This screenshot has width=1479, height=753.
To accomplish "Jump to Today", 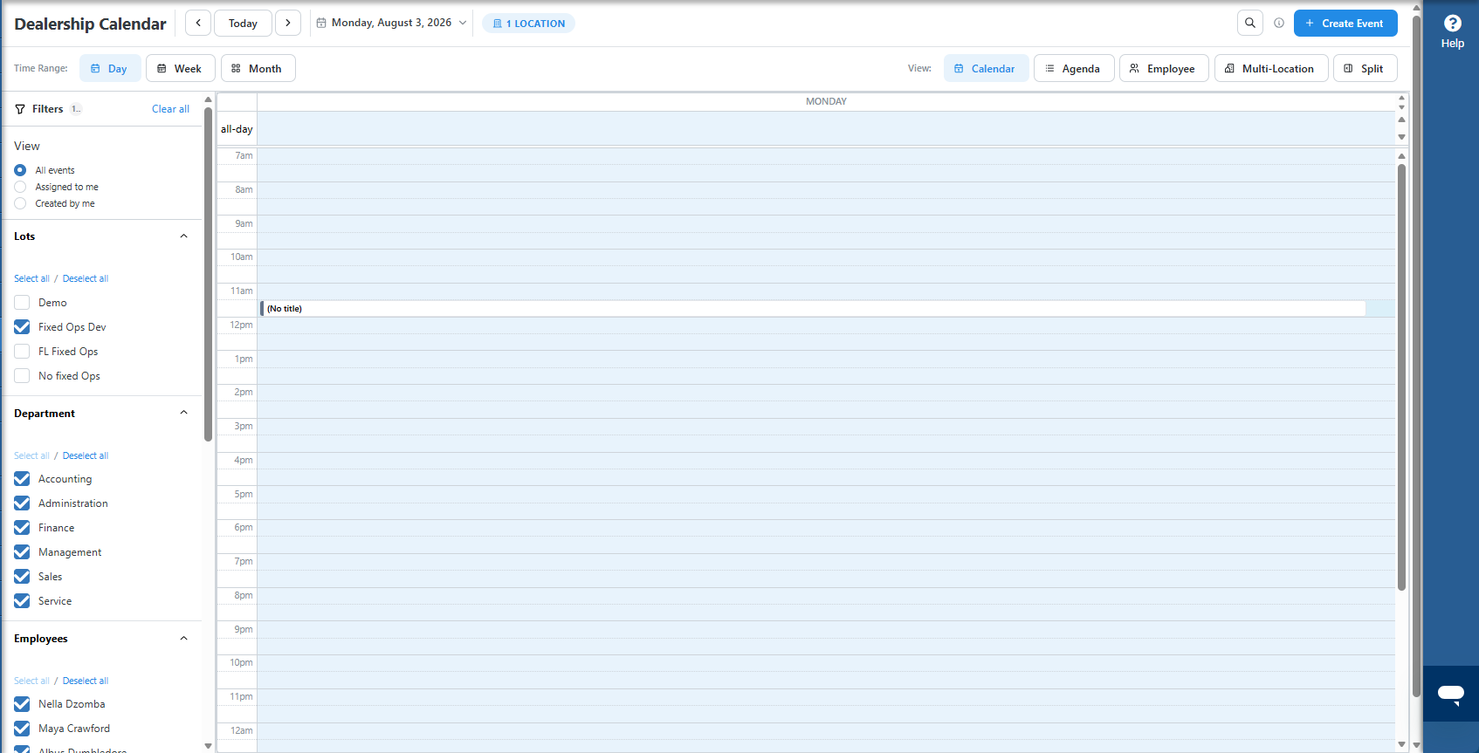I will point(243,24).
